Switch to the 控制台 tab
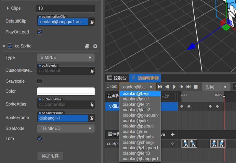Image resolution: width=236 pixels, height=163 pixels. pos(117,78)
